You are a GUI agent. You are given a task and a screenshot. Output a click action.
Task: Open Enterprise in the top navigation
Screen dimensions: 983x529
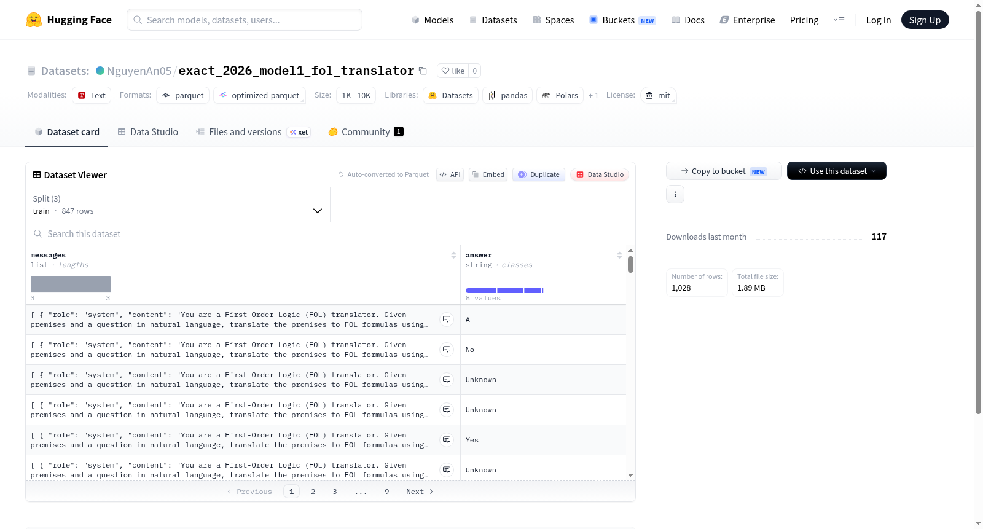pyautogui.click(x=747, y=20)
